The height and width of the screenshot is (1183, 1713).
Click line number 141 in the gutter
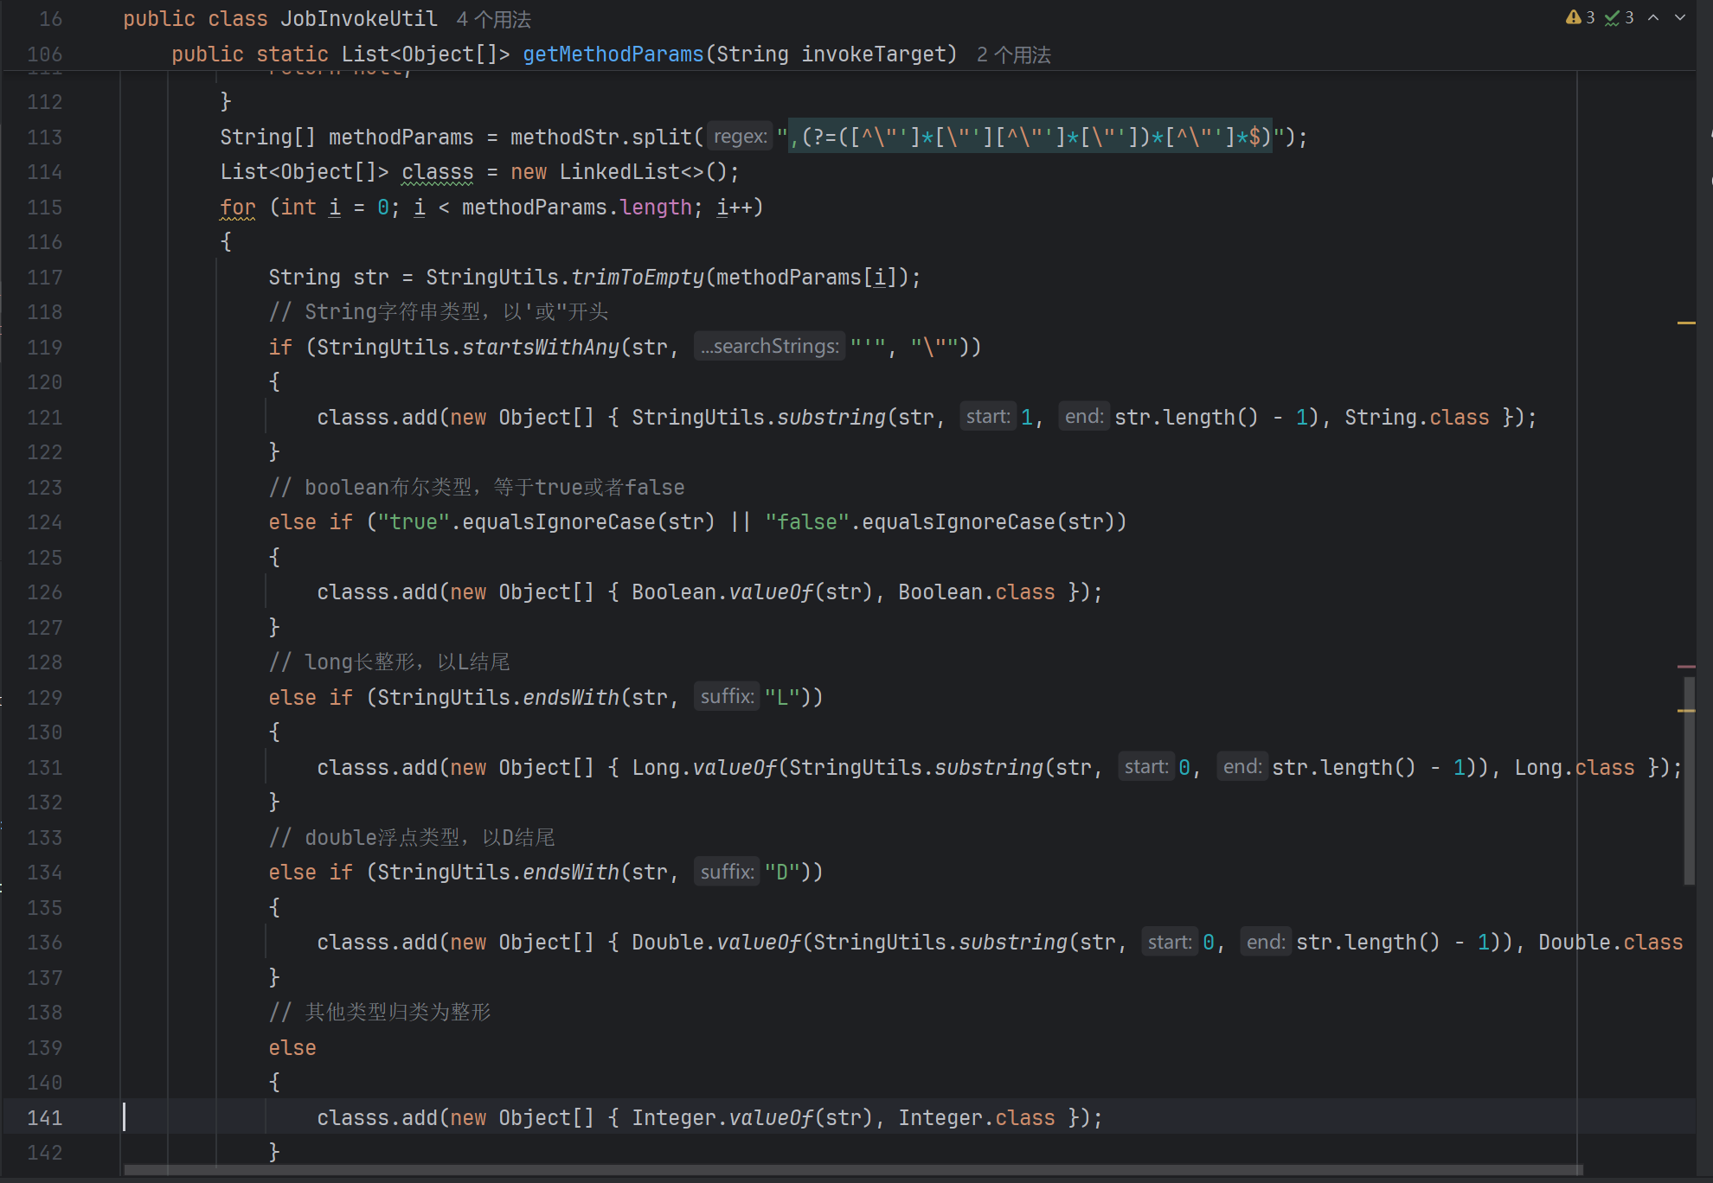45,1118
